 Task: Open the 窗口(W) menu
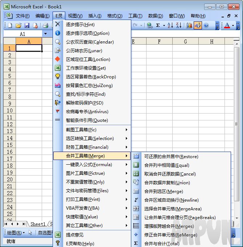[x=177, y=16]
